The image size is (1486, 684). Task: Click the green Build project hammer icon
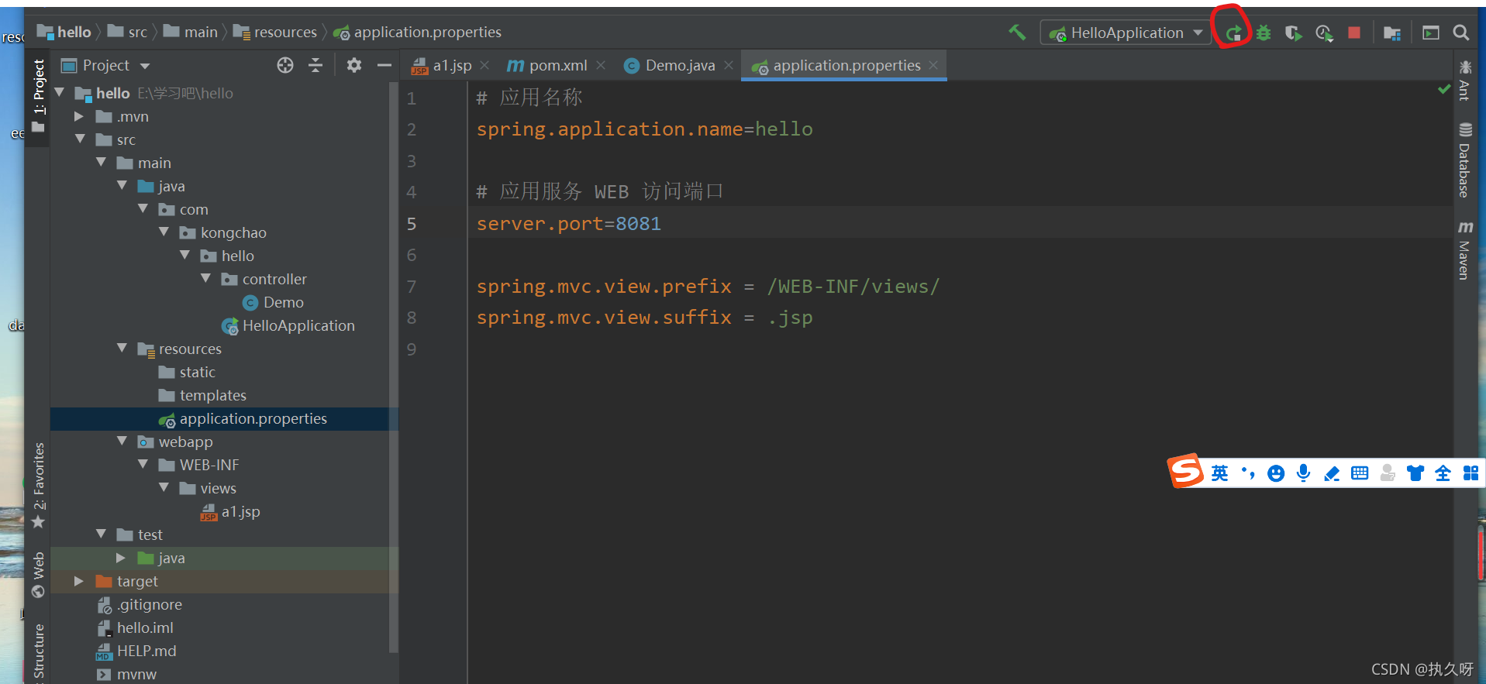tap(1016, 33)
